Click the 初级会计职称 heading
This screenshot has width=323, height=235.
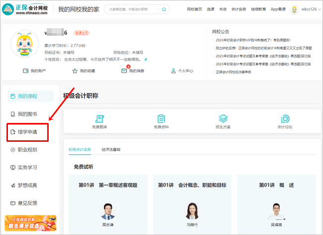(81, 96)
